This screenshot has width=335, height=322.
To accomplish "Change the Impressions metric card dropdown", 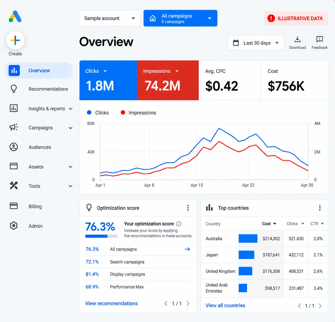I will 177,71.
